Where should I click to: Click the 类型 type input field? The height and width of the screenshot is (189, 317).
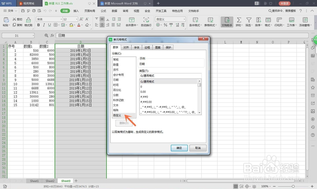point(170,75)
